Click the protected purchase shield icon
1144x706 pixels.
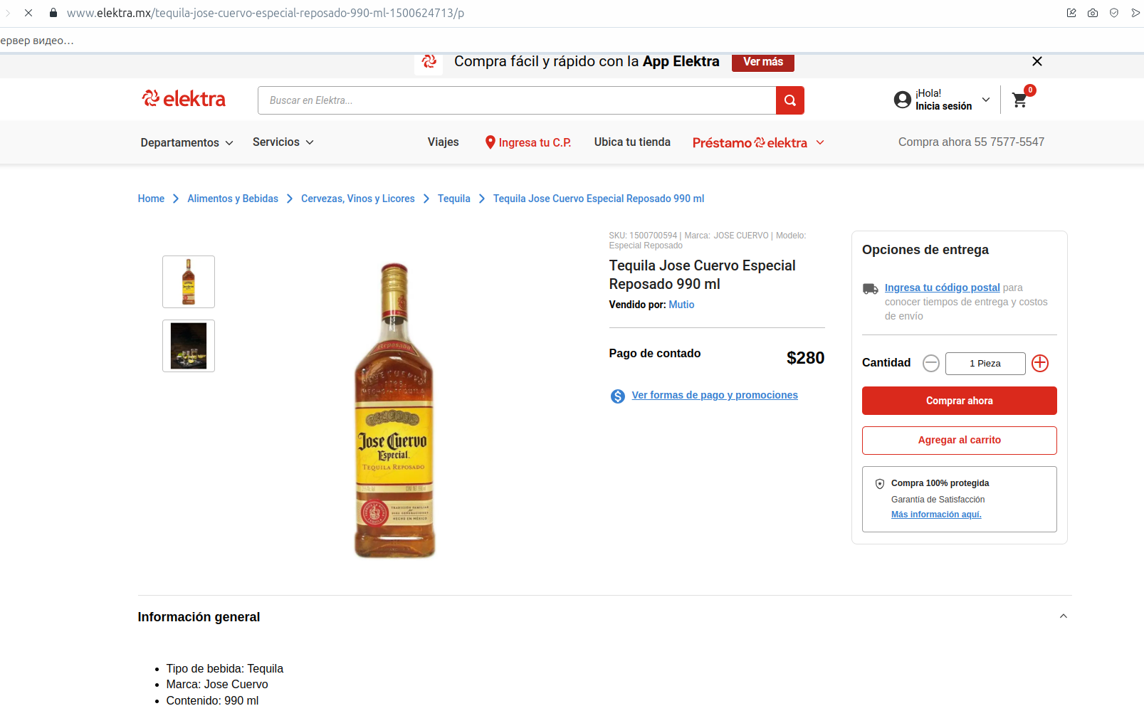click(880, 484)
